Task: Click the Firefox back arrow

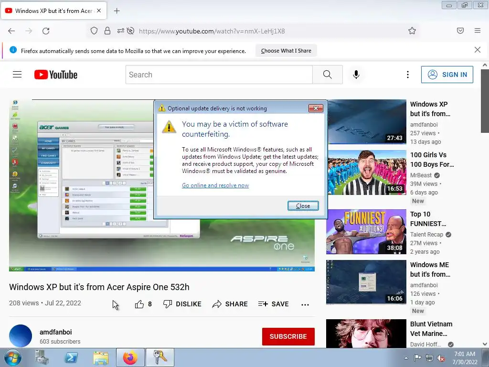Action: point(11,31)
